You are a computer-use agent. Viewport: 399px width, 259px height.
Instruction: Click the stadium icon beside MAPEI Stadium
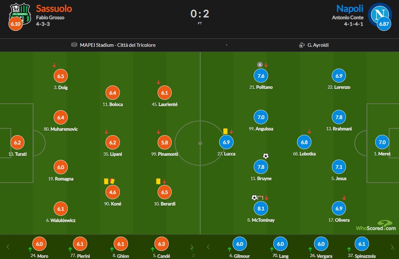74,45
